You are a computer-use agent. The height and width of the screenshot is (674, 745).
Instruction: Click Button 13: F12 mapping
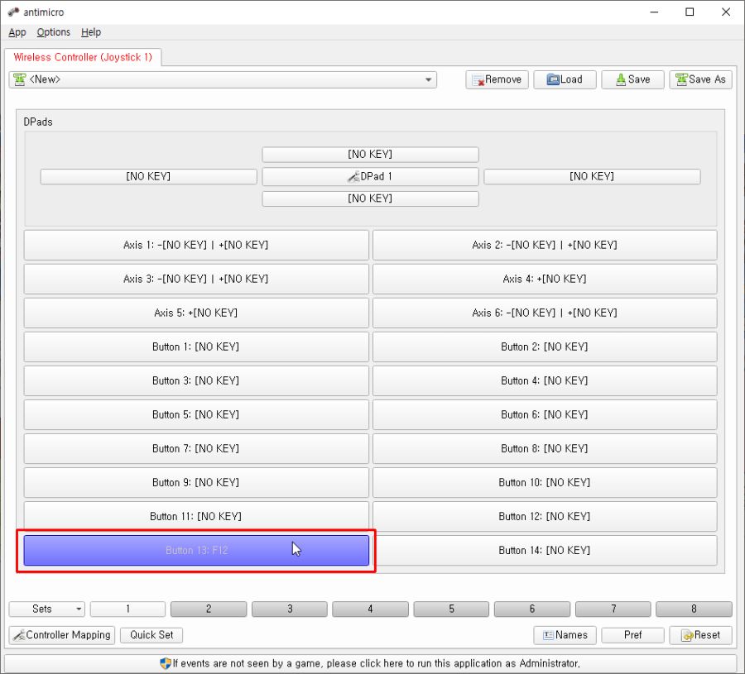coord(196,550)
